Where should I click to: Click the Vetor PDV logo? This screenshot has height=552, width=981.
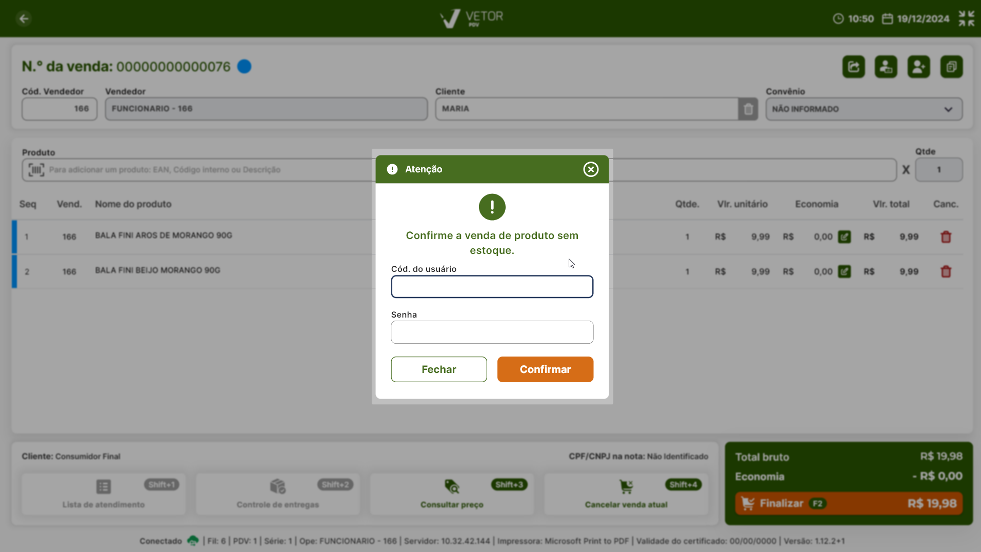click(x=471, y=18)
